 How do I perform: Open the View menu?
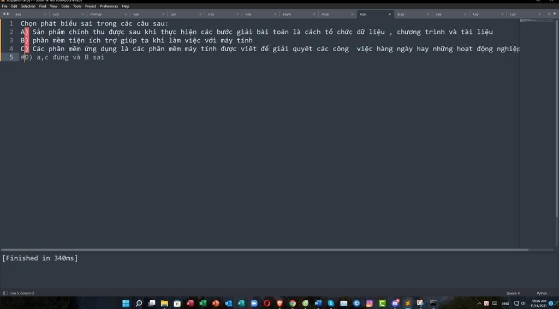(x=53, y=6)
